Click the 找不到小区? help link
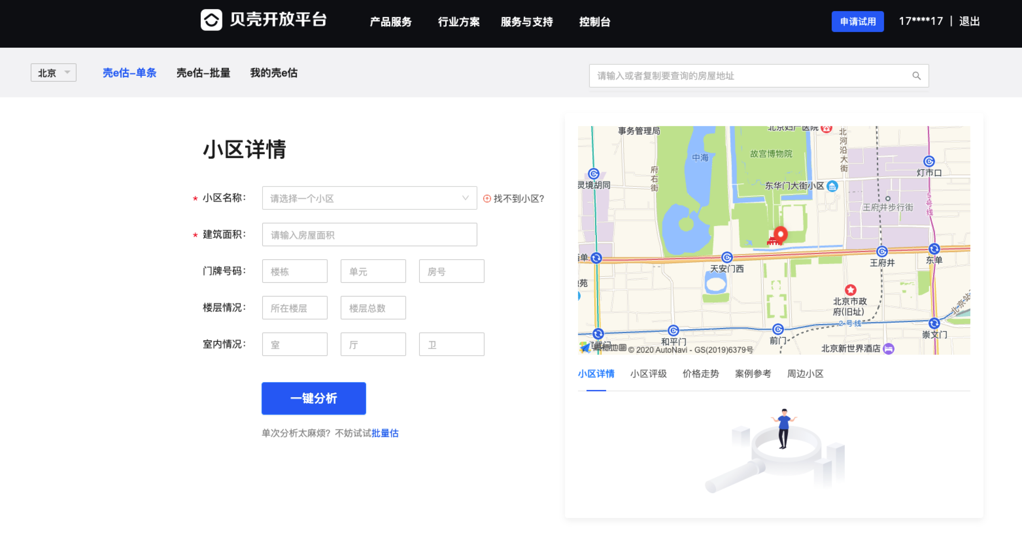Screen dimensions: 1022x535 (518, 199)
